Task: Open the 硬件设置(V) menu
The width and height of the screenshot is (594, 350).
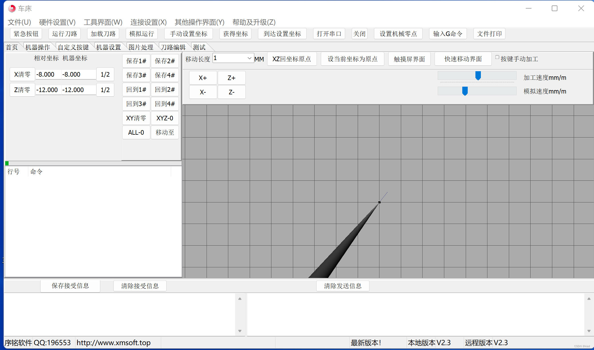Action: [x=57, y=22]
